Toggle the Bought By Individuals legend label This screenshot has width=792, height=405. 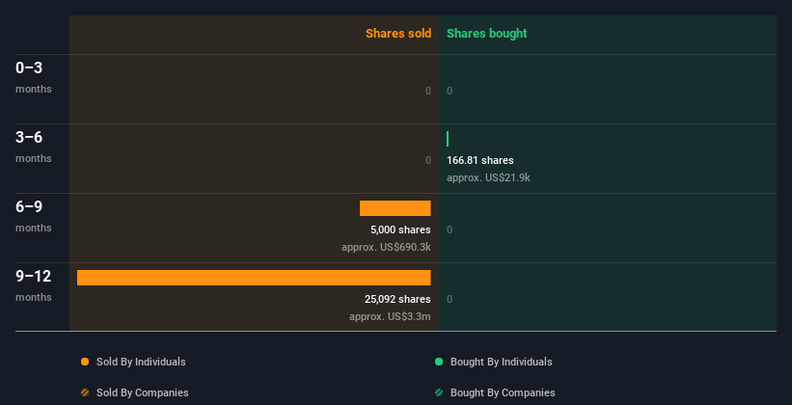[501, 362]
